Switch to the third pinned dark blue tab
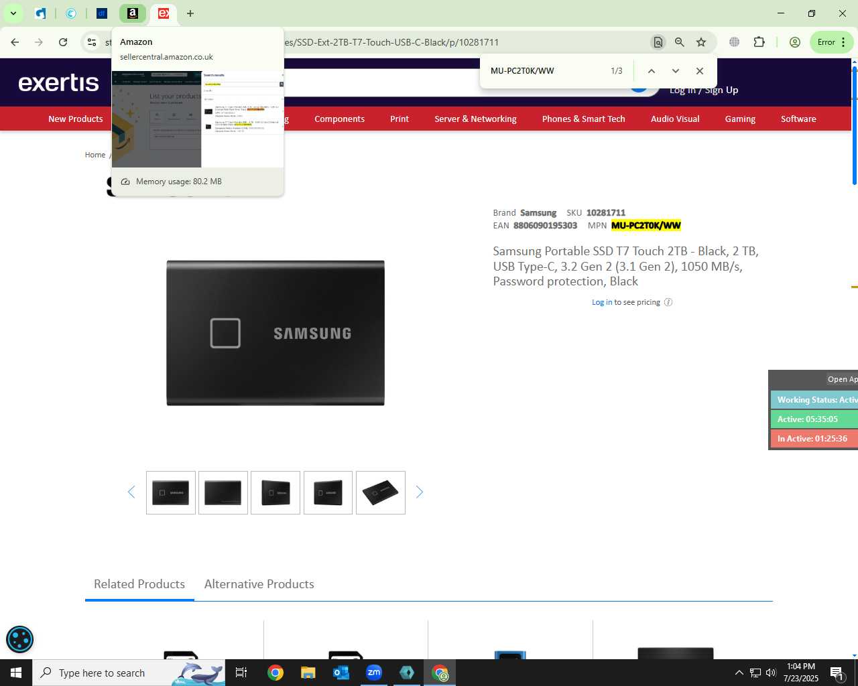 [x=102, y=13]
